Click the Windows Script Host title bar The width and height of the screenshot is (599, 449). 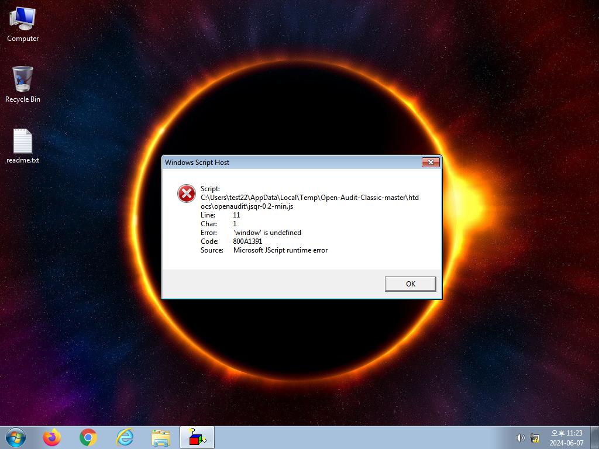click(292, 163)
